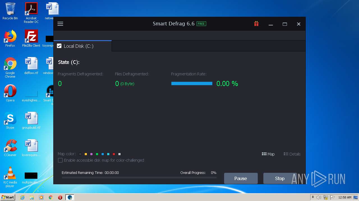This screenshot has width=359, height=201.
Task: Uncheck the Local Disk (C:) checkbox
Action: 59,46
